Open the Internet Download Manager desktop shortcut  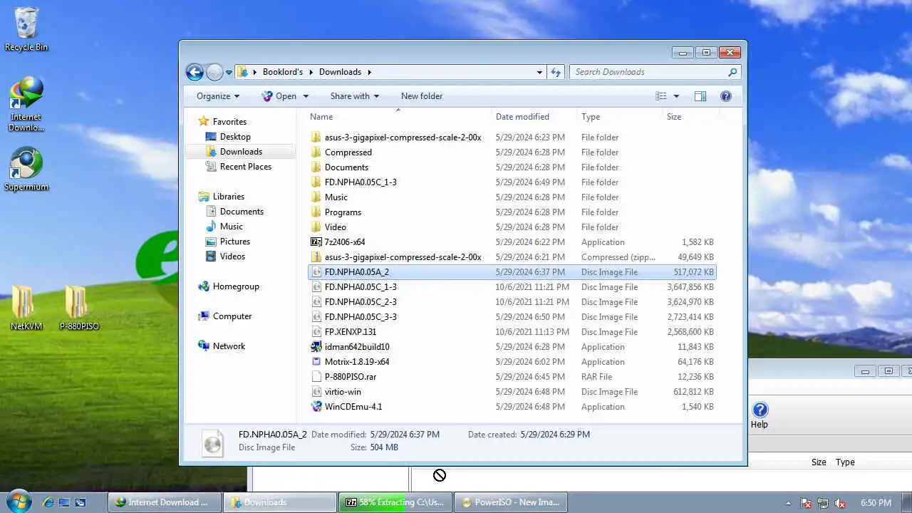[26, 104]
